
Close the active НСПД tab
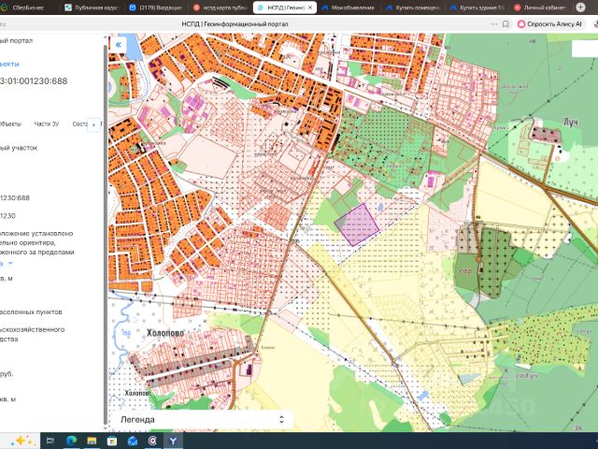click(310, 7)
